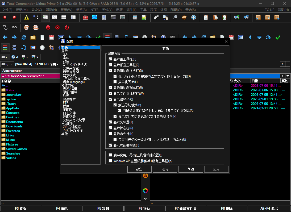Click the 帮助 button in dialog
291x212 pixels.
coord(191,169)
